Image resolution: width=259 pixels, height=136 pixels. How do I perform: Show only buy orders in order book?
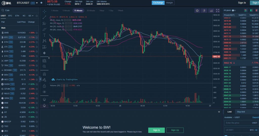(251, 10)
